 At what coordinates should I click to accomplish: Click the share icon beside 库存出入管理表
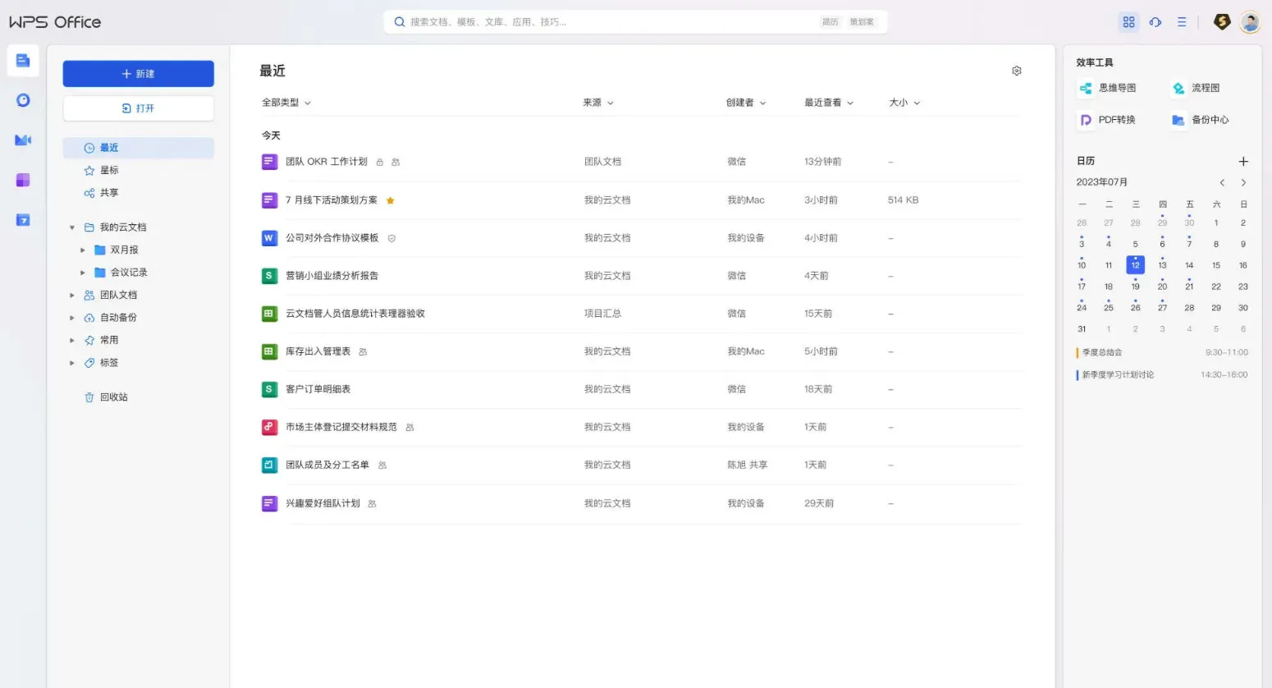pyautogui.click(x=363, y=352)
